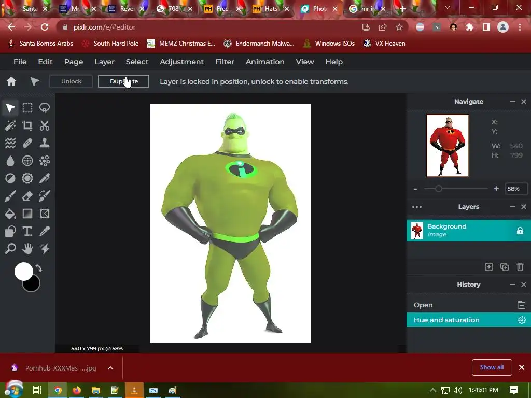Select the Blur/Sharpen droplet tool

point(10,161)
